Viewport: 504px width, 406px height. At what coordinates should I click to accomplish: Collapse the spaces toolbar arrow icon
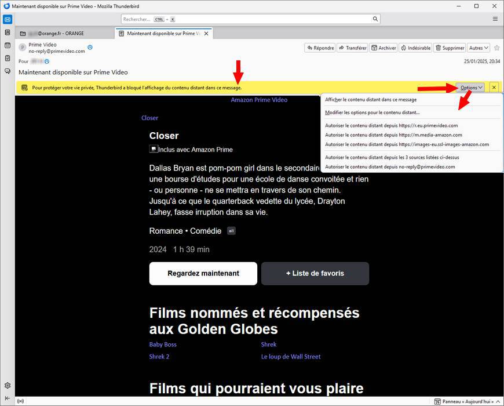coord(8,398)
